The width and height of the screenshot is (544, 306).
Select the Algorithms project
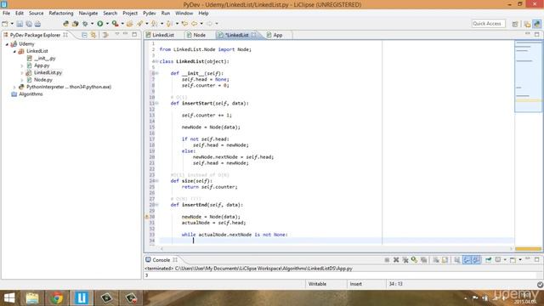point(31,94)
